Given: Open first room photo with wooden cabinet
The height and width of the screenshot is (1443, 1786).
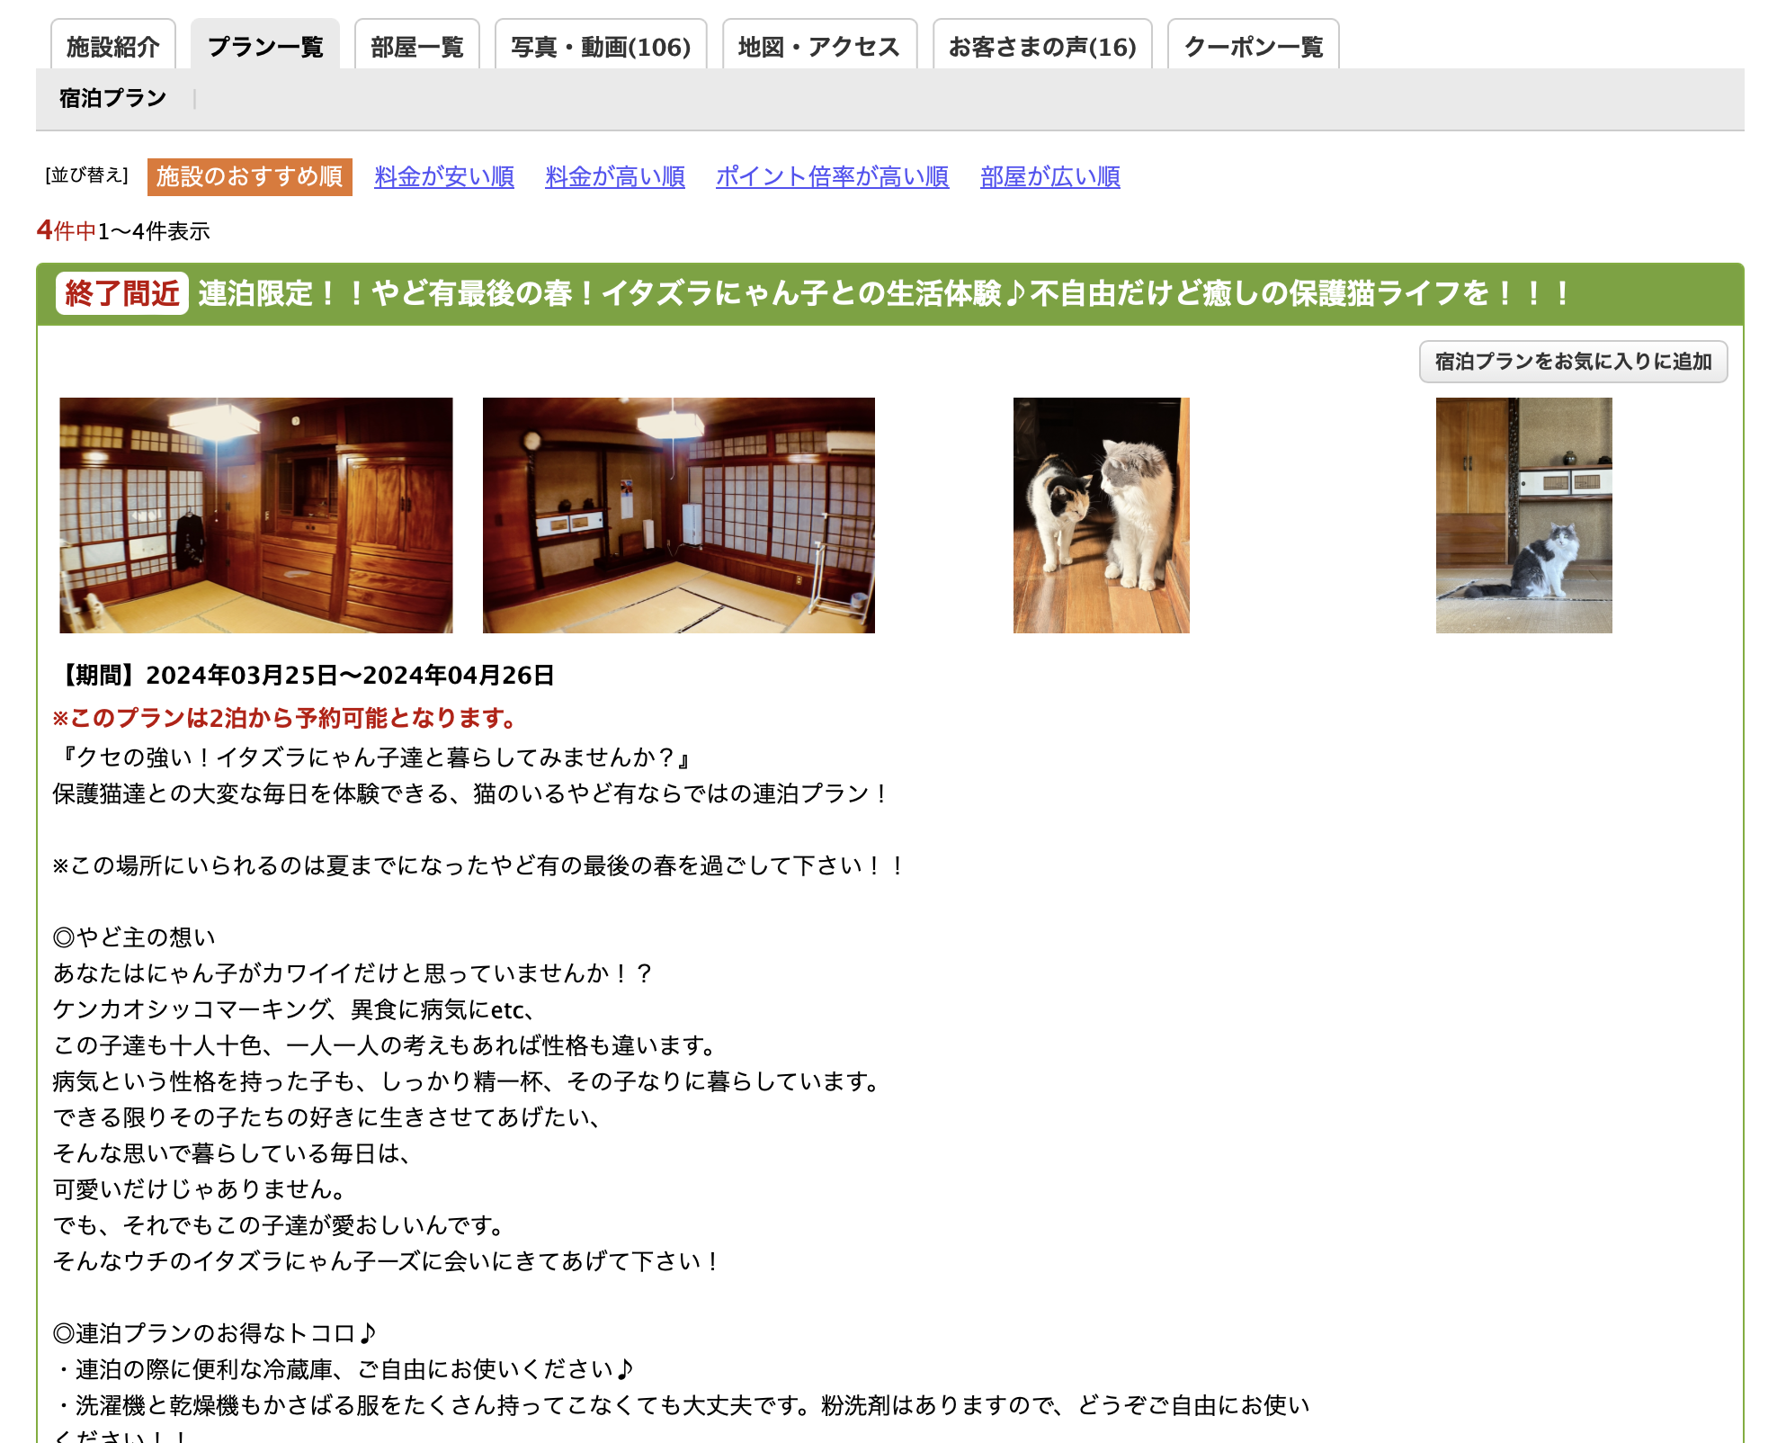Looking at the screenshot, I should point(256,515).
